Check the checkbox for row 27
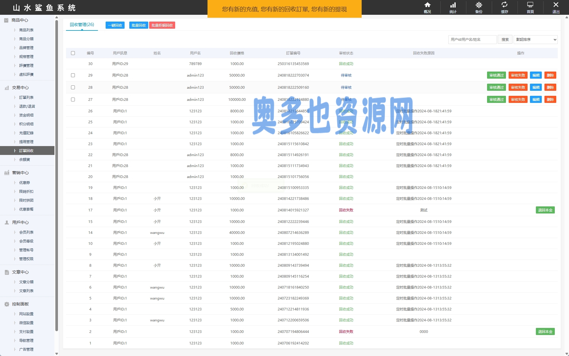 [x=73, y=100]
